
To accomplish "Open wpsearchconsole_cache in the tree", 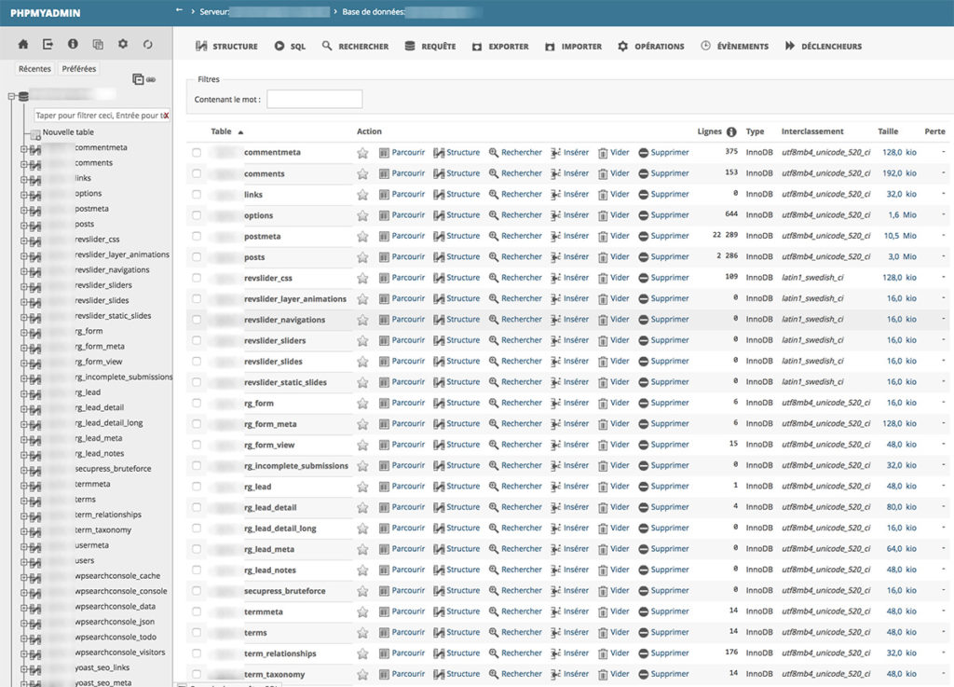I will coord(117,576).
